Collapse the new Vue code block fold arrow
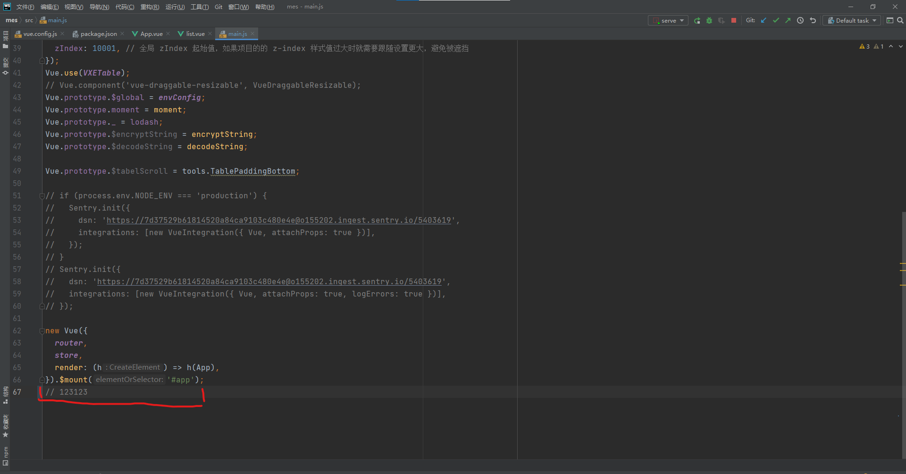 pyautogui.click(x=42, y=330)
